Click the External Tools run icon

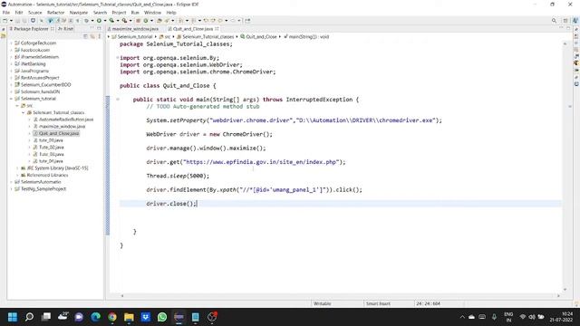pyautogui.click(x=125, y=21)
